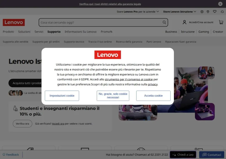Click the Accetta cookie button

[x=153, y=96]
